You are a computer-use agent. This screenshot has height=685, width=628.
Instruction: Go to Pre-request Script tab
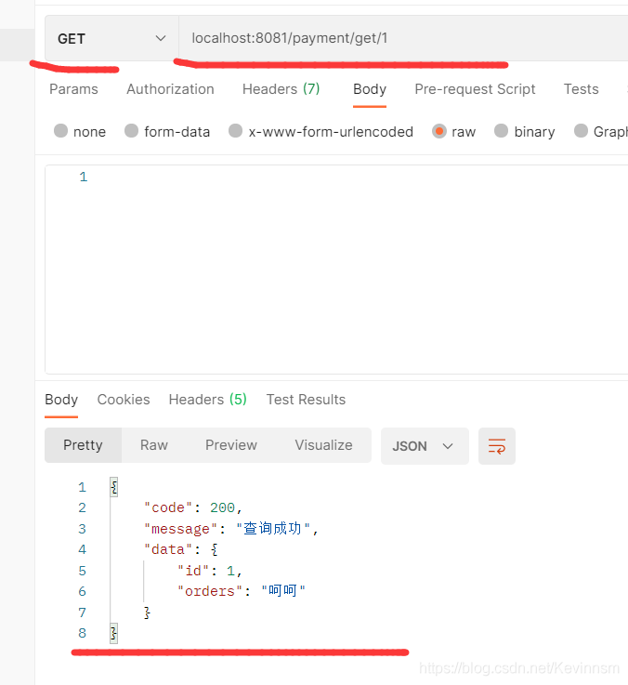[475, 89]
